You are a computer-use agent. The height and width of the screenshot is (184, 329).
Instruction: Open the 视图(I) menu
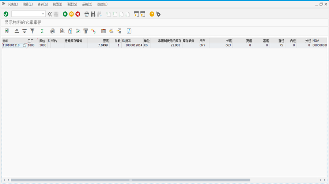pyautogui.click(x=57, y=4)
